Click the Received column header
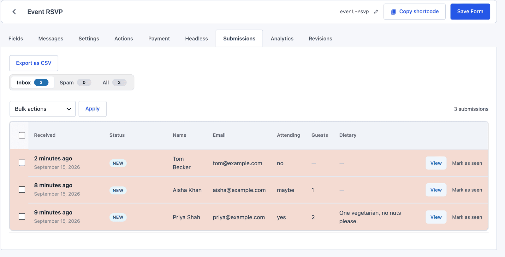Image resolution: width=505 pixels, height=257 pixels. click(45, 135)
